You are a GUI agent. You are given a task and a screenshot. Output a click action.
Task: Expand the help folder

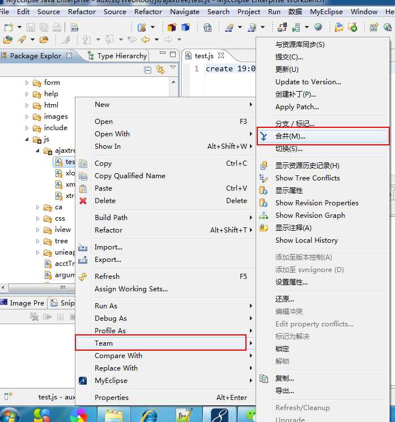point(27,94)
